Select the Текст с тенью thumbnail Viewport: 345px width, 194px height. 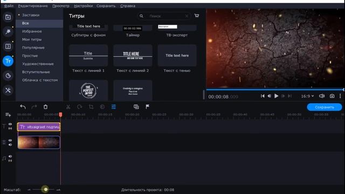pyautogui.click(x=177, y=56)
